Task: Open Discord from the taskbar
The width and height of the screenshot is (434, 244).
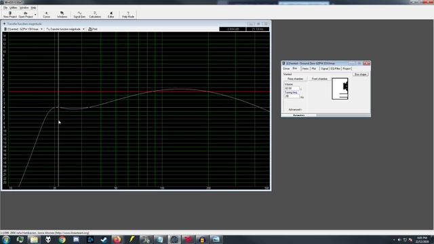Action: 76,239
